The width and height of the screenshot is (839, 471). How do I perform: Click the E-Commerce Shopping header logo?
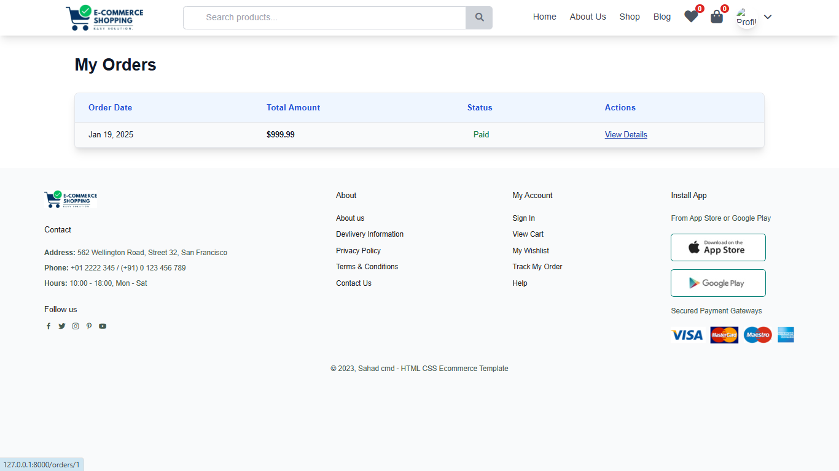point(104,18)
